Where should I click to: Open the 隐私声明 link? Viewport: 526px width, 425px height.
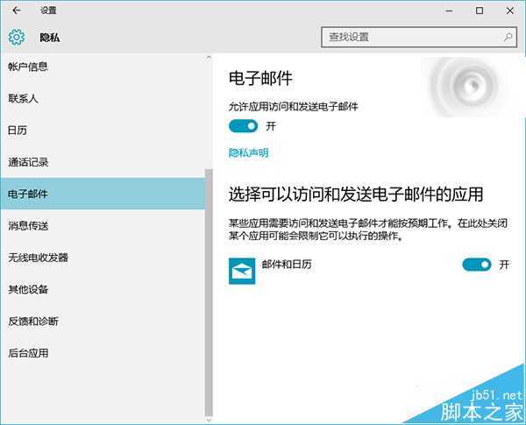(x=249, y=153)
